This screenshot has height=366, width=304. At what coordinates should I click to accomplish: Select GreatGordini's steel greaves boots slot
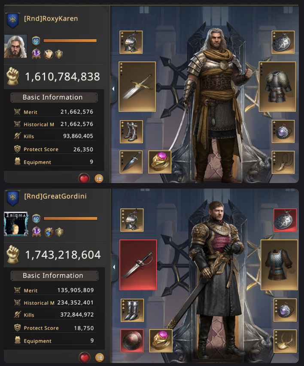pyautogui.click(x=132, y=310)
